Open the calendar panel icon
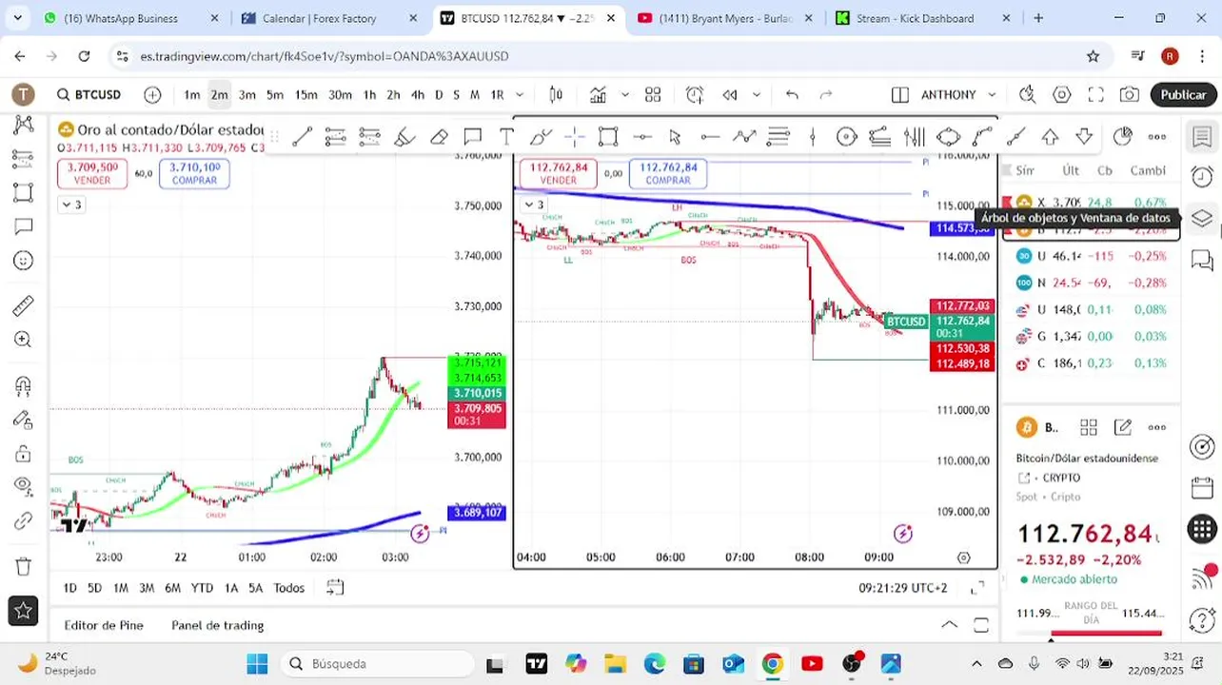Screen dimensions: 1222x685 (x=1202, y=488)
